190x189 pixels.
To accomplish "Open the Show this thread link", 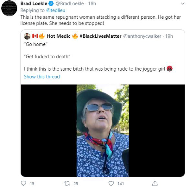I will [42, 77].
